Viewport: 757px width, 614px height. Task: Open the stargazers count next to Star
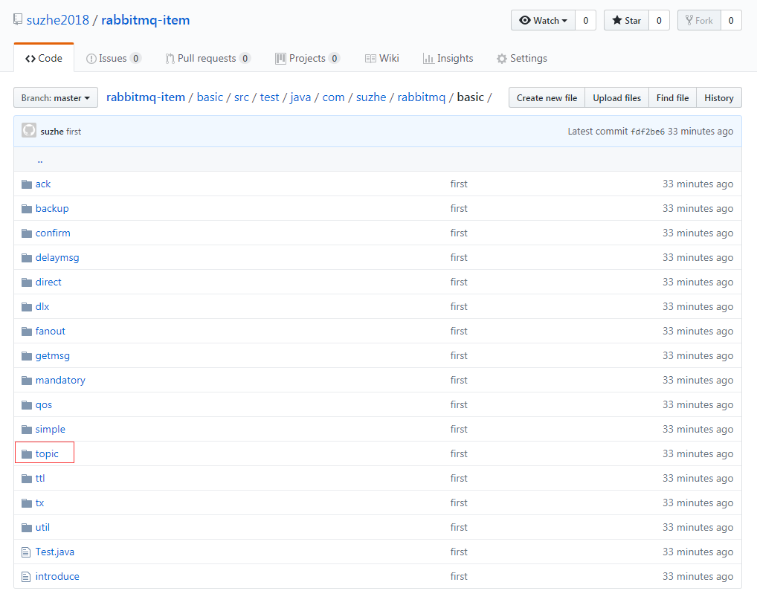659,20
